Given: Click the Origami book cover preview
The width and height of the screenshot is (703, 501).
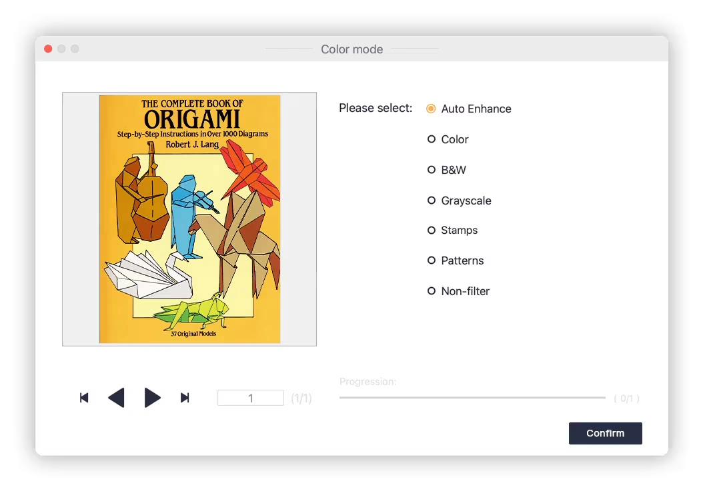Looking at the screenshot, I should pyautogui.click(x=189, y=219).
